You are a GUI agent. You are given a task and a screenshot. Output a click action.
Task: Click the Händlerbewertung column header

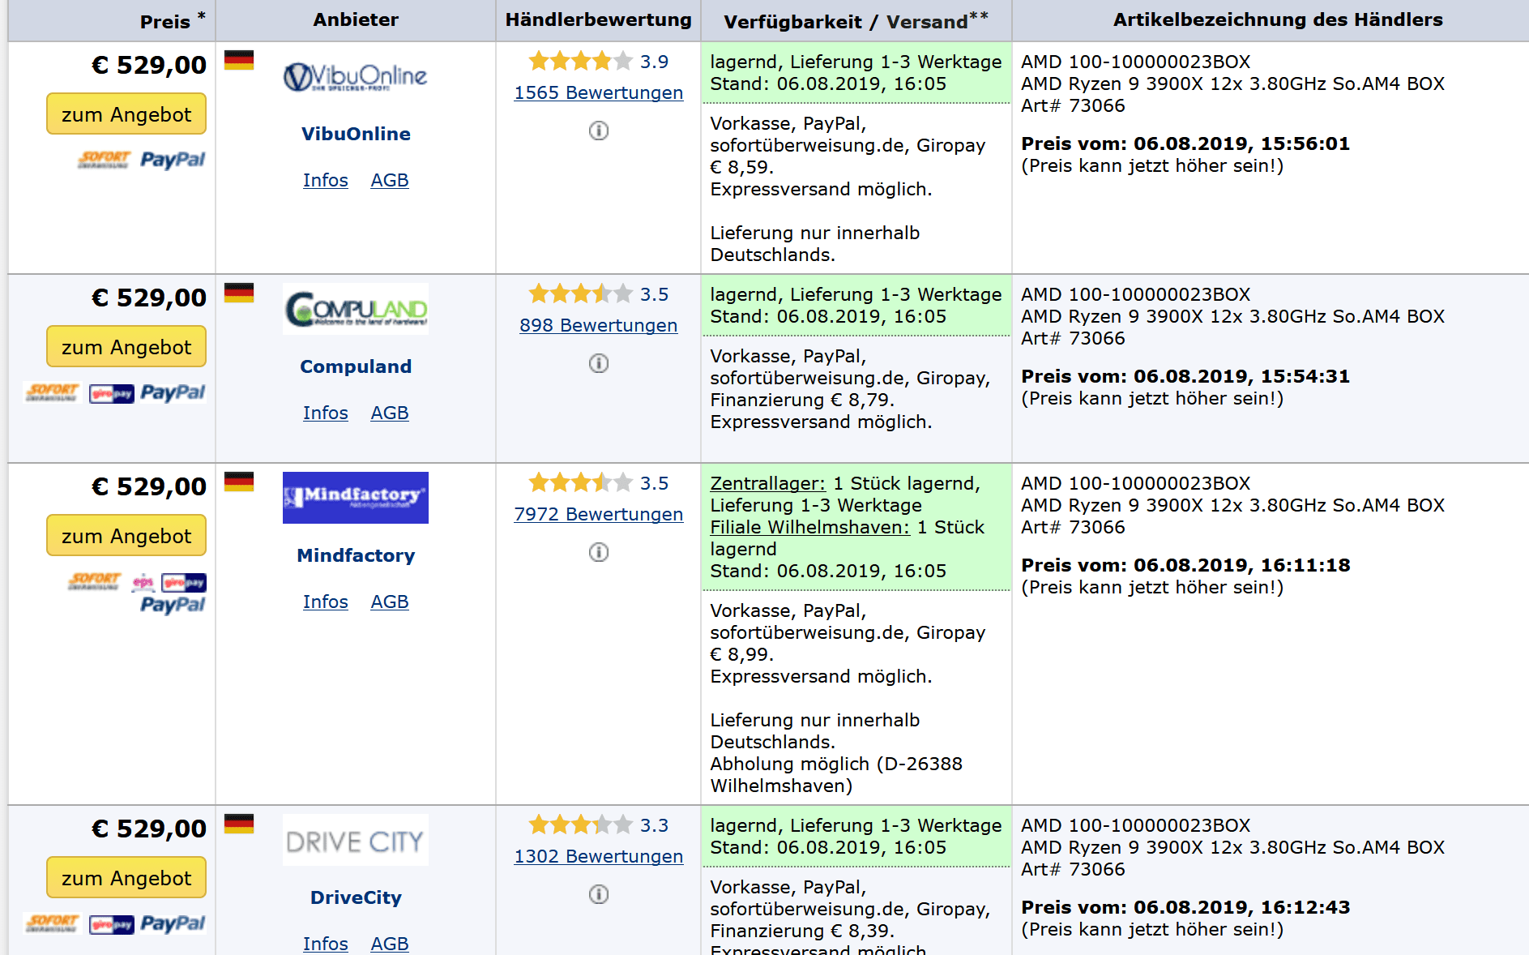599,19
